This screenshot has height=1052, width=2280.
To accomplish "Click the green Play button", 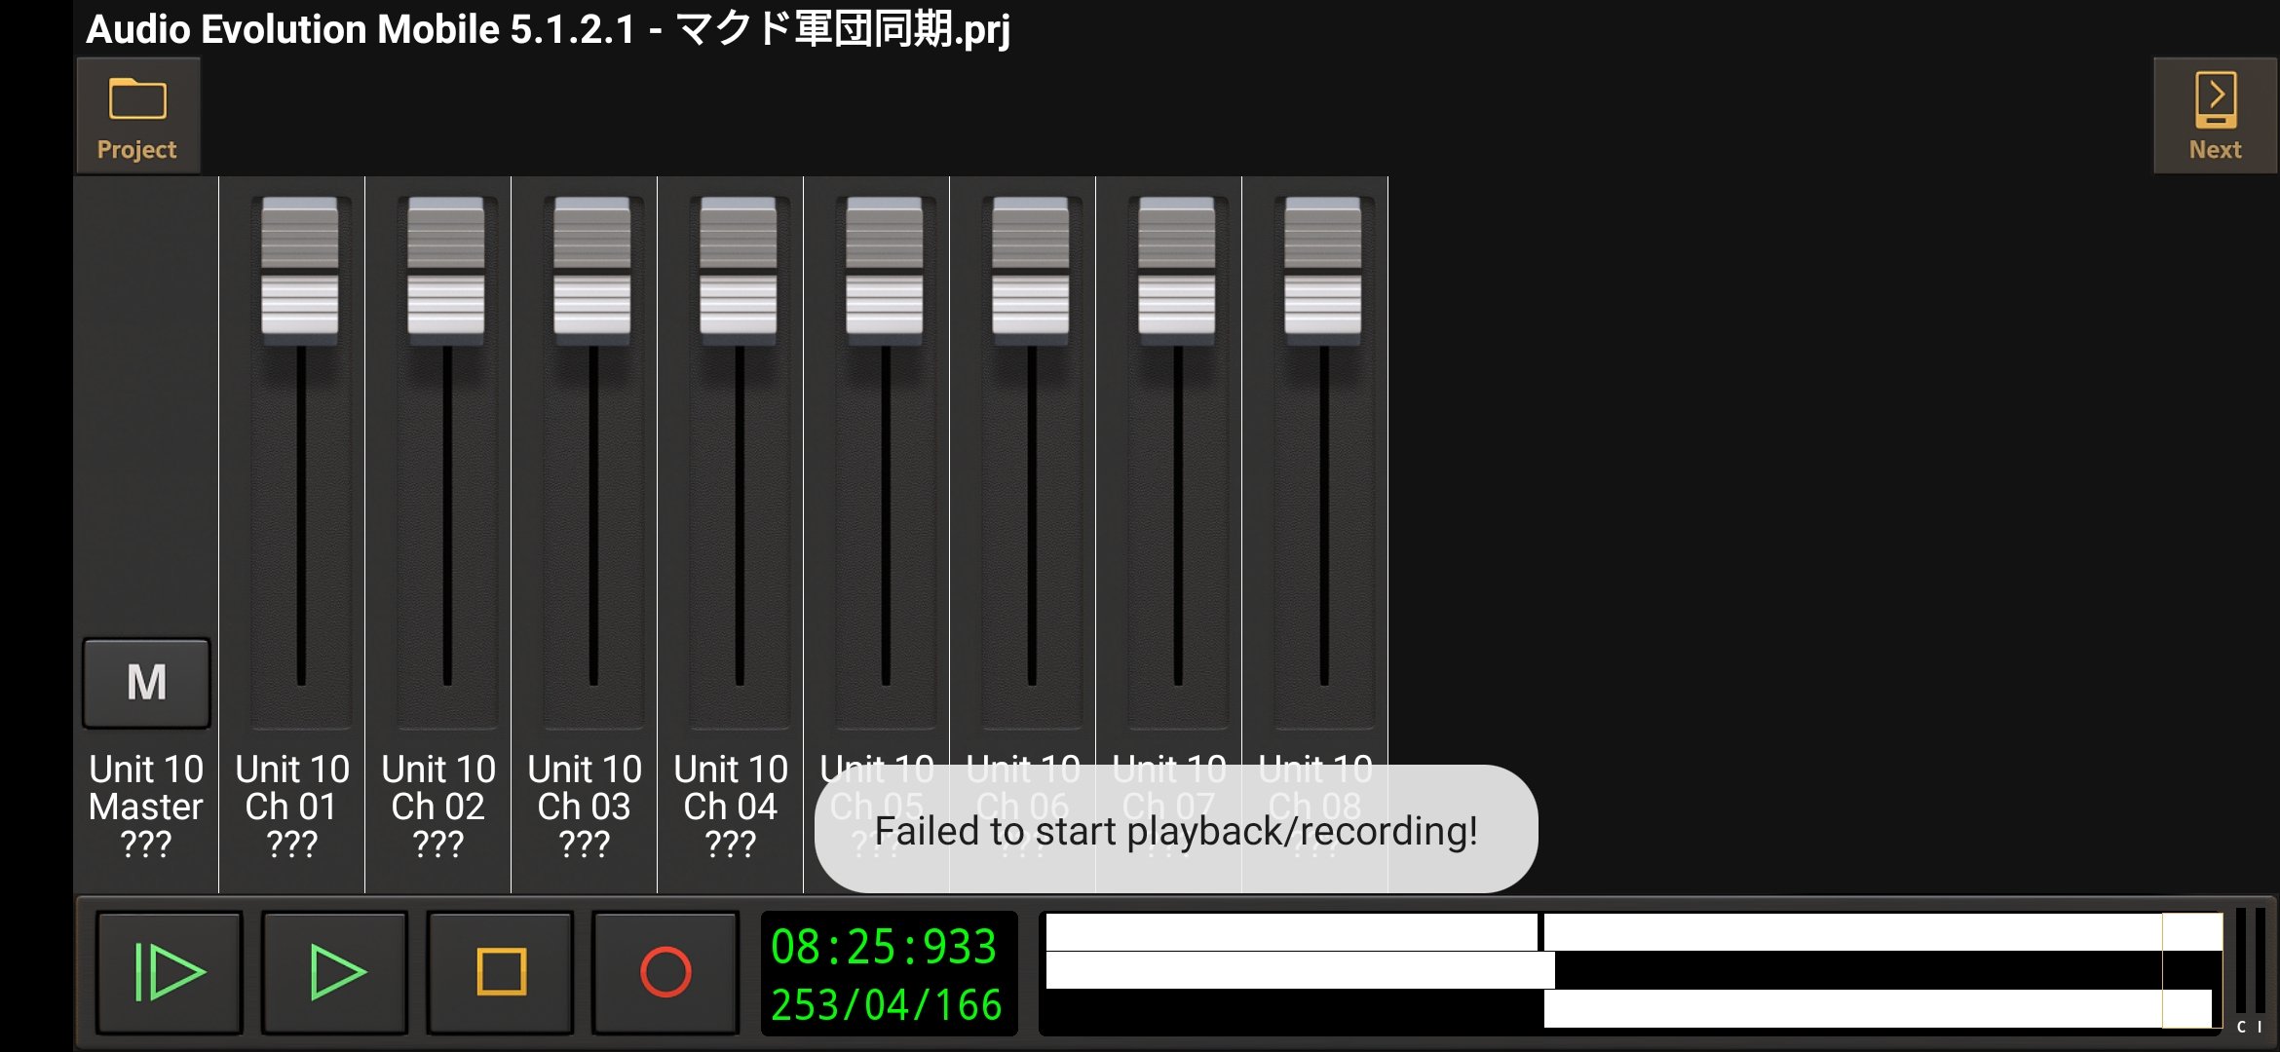I will (335, 972).
